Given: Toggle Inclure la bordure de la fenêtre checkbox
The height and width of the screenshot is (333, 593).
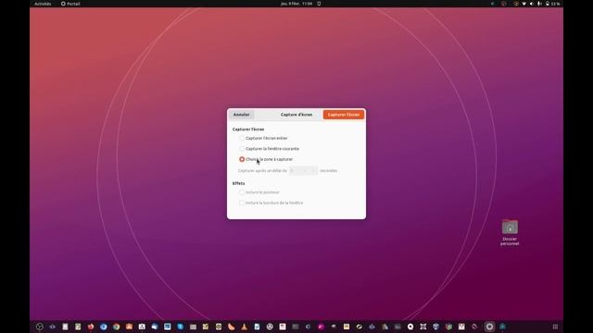Looking at the screenshot, I should (242, 203).
